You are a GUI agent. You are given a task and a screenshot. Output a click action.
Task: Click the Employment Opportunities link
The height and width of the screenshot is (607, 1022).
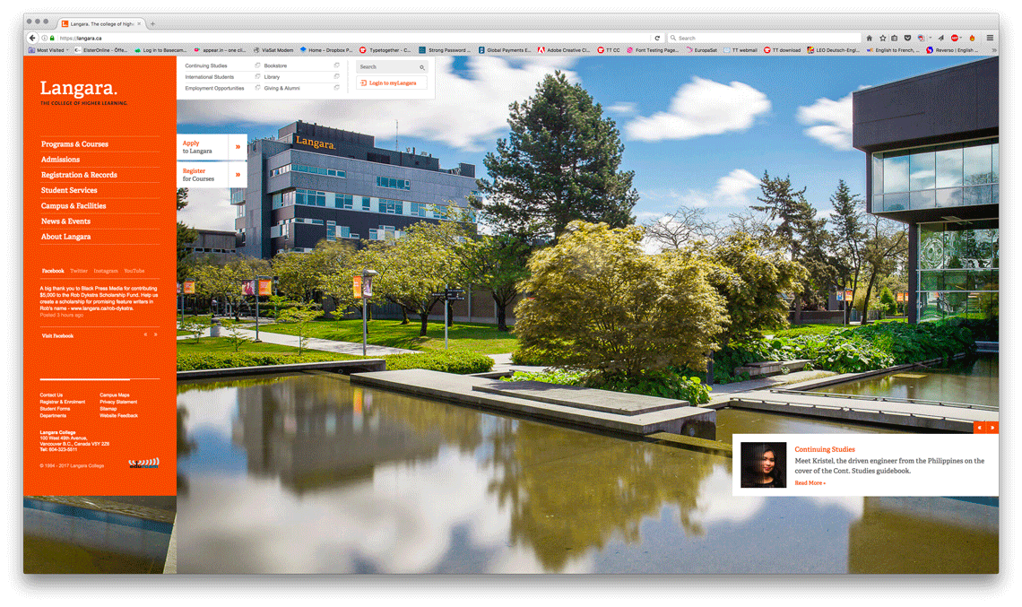[214, 88]
